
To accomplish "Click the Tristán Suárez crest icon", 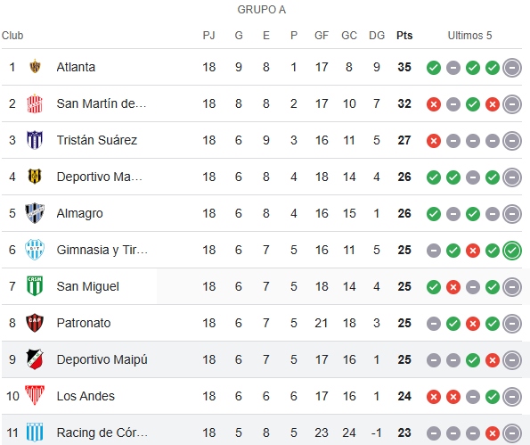I will coord(35,140).
